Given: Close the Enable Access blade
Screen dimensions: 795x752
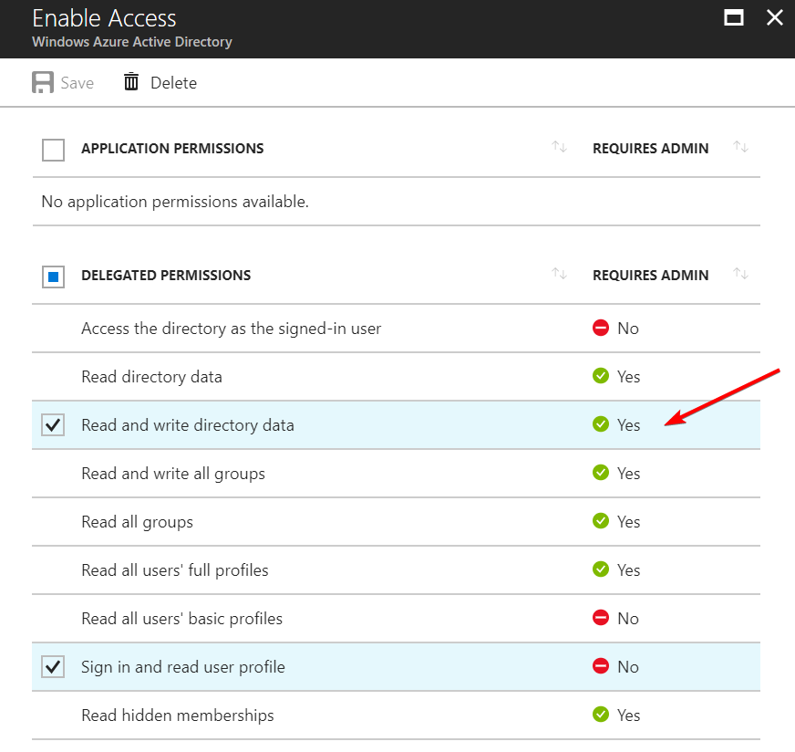Looking at the screenshot, I should pos(774,17).
